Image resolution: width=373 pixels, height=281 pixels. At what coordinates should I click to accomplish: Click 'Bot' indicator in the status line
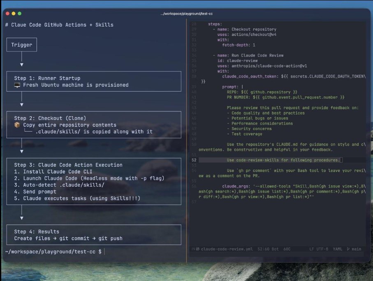tap(275, 249)
